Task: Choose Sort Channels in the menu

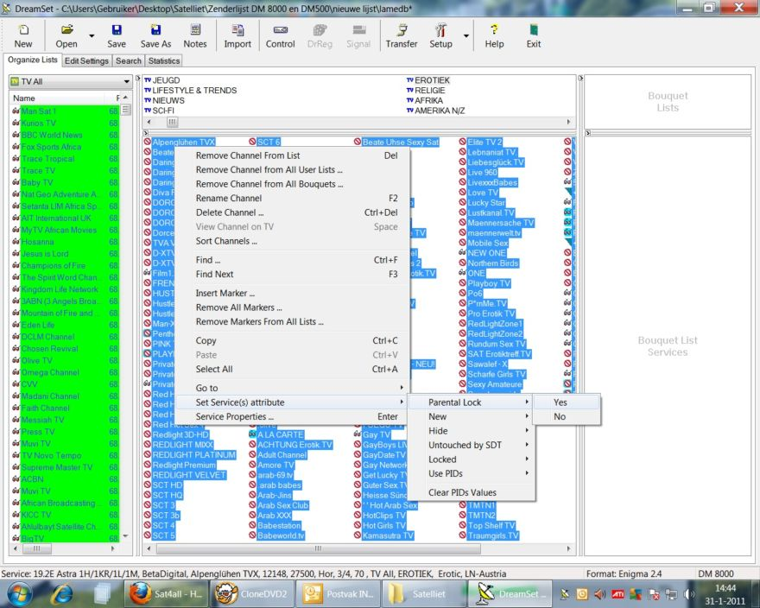Action: click(292, 241)
